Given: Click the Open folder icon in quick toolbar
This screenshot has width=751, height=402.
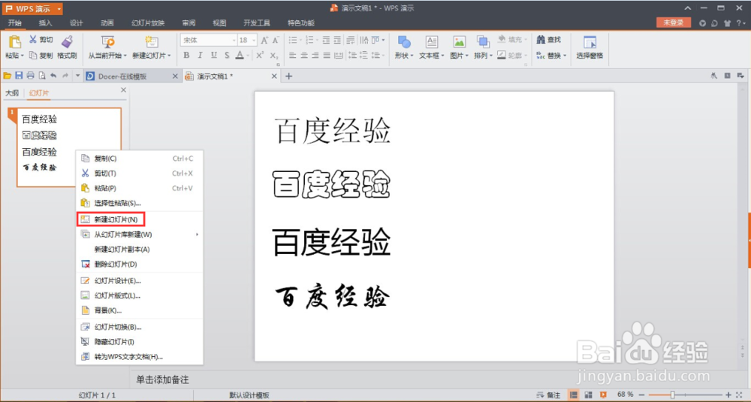Looking at the screenshot, I should point(8,76).
